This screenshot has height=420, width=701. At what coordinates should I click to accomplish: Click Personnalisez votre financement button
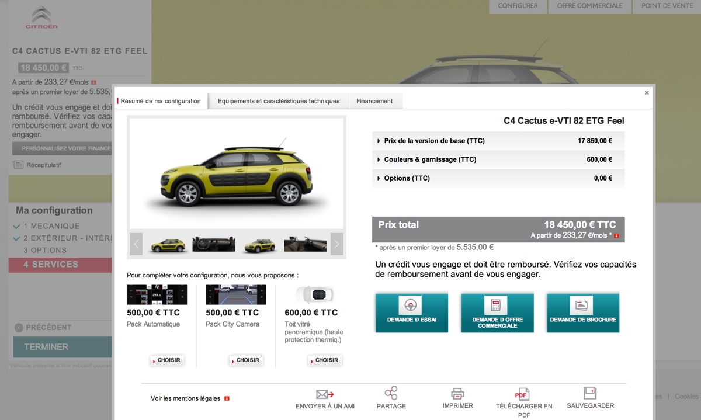63,148
